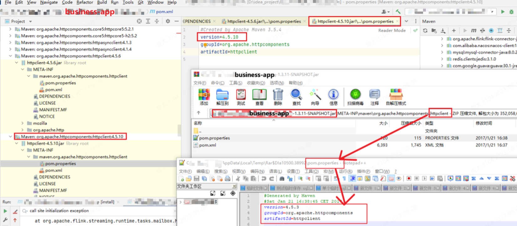
Task: Collapse Maven httpclient:4.5.10 library node
Action: 10,137
